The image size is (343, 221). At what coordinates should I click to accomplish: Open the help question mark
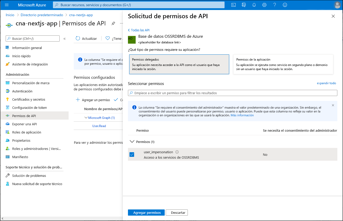[275, 5]
